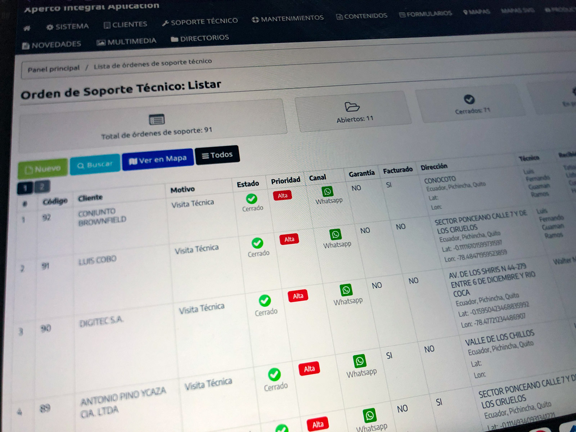Click the WhatsApp icon for order 92
576x432 pixels.
pos(327,192)
